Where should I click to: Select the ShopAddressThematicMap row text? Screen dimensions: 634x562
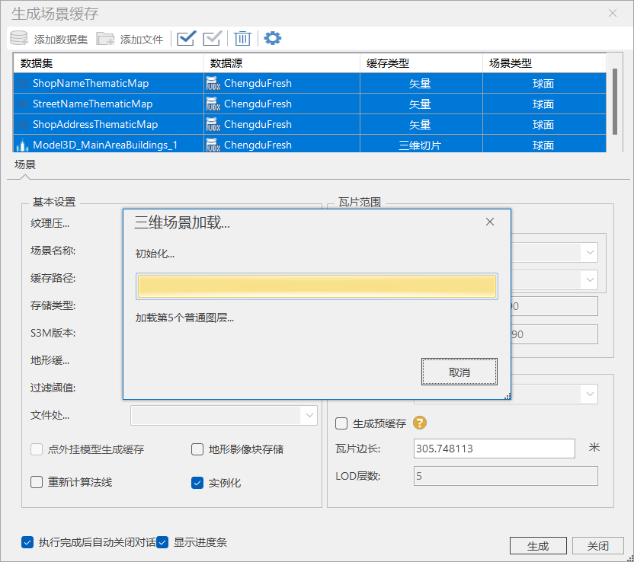tap(95, 124)
